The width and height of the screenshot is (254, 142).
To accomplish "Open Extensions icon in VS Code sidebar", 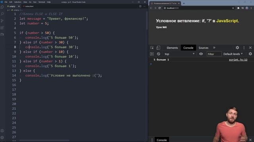I will [x=2, y=28].
